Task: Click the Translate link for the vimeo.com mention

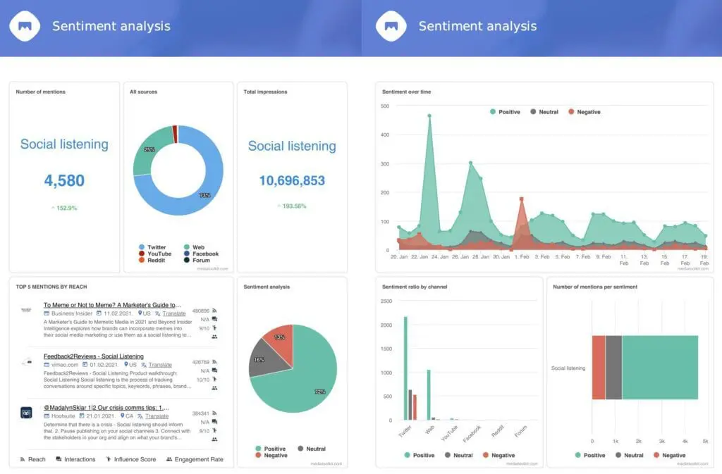Action: (x=159, y=365)
